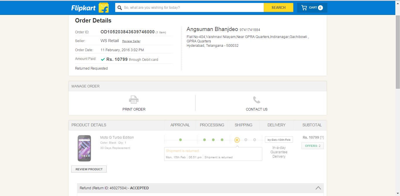Click the subtotal question mark help icon
Image resolution: width=400 pixels, height=196 pixels.
(322, 137)
